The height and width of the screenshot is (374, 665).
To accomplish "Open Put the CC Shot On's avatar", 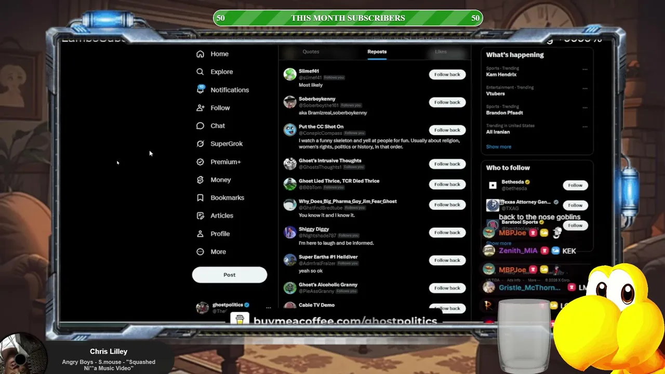I will pos(290,130).
